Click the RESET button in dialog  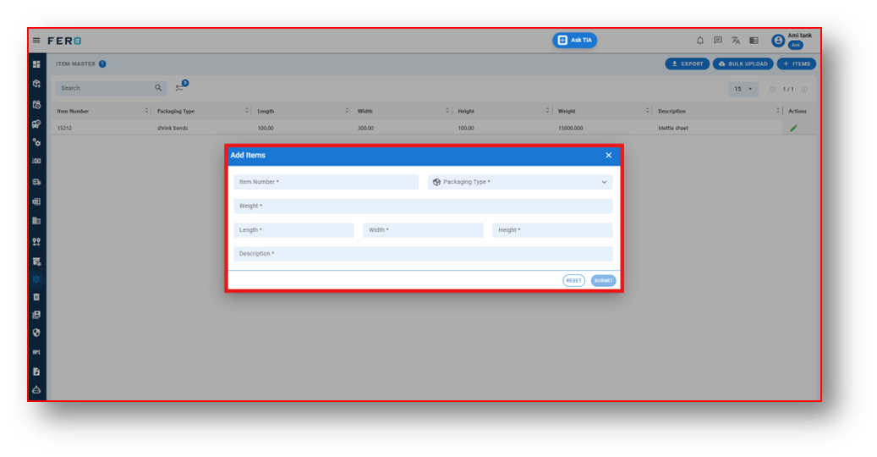(574, 280)
